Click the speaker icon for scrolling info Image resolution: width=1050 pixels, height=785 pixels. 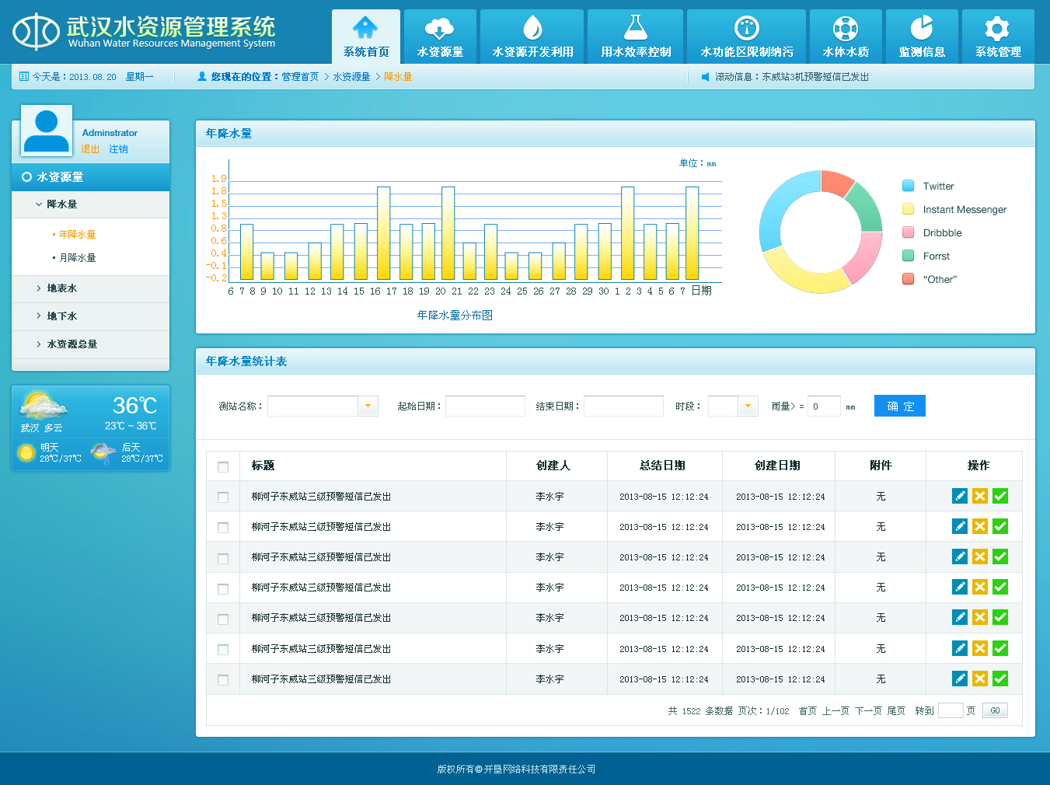pyautogui.click(x=706, y=76)
